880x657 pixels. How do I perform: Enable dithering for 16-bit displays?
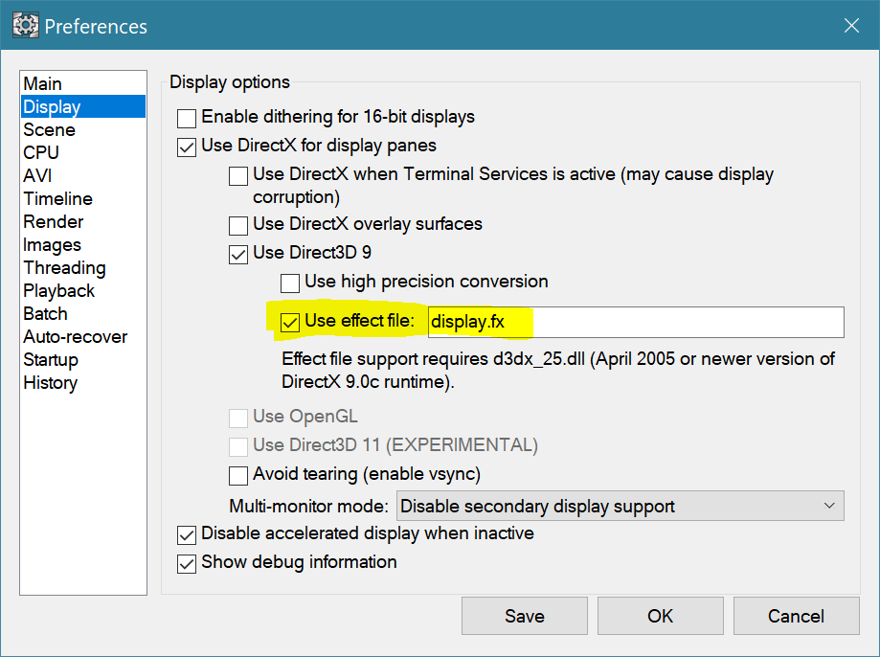click(x=187, y=118)
